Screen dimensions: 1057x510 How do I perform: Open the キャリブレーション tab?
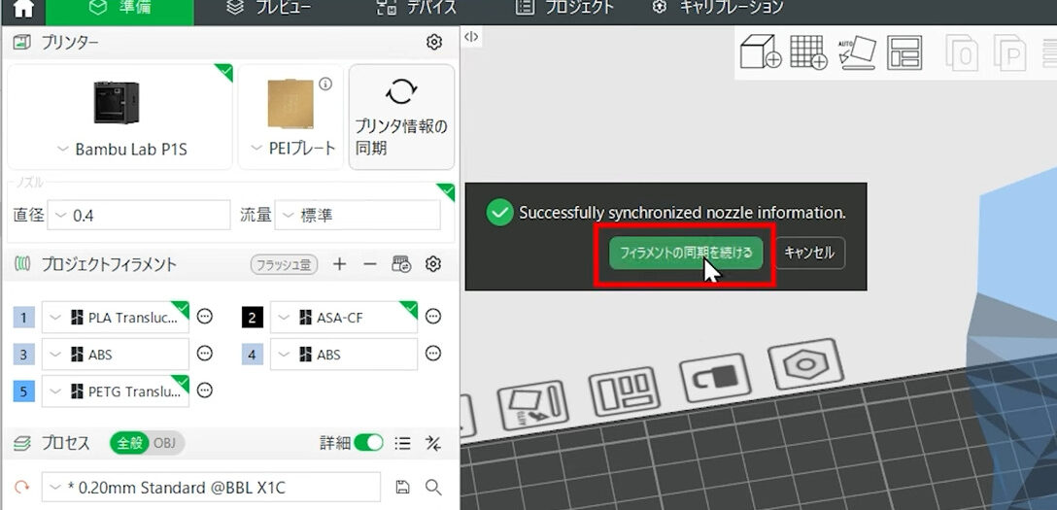[718, 8]
